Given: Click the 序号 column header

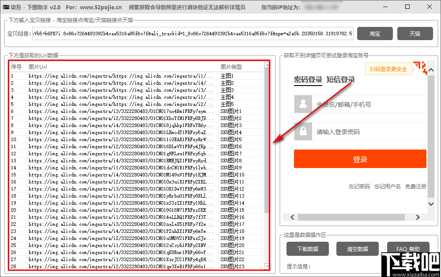Looking at the screenshot, I should 16,67.
